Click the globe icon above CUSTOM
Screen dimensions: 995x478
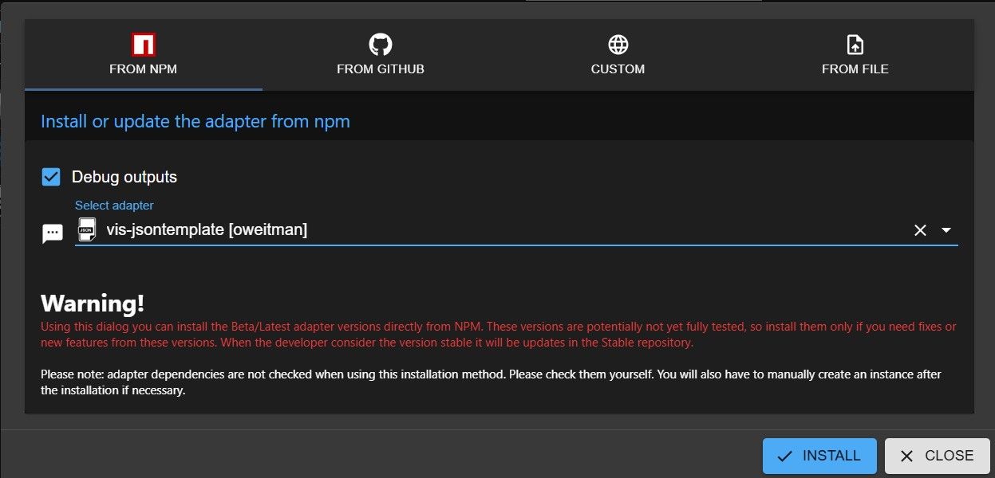[x=618, y=44]
